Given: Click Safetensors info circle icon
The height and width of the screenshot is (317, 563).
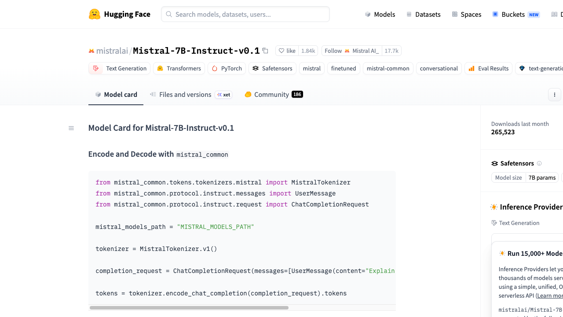Looking at the screenshot, I should pos(539,163).
